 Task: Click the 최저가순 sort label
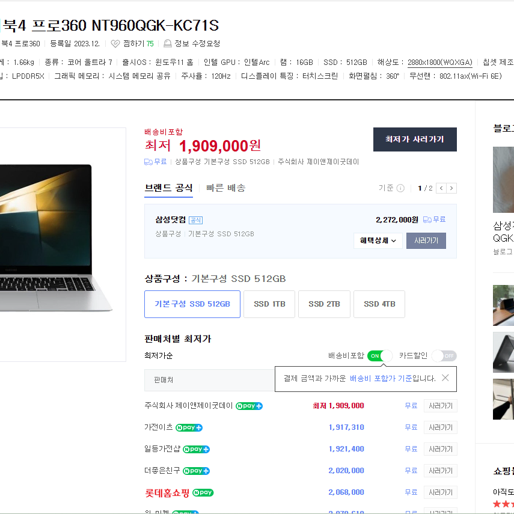point(159,356)
